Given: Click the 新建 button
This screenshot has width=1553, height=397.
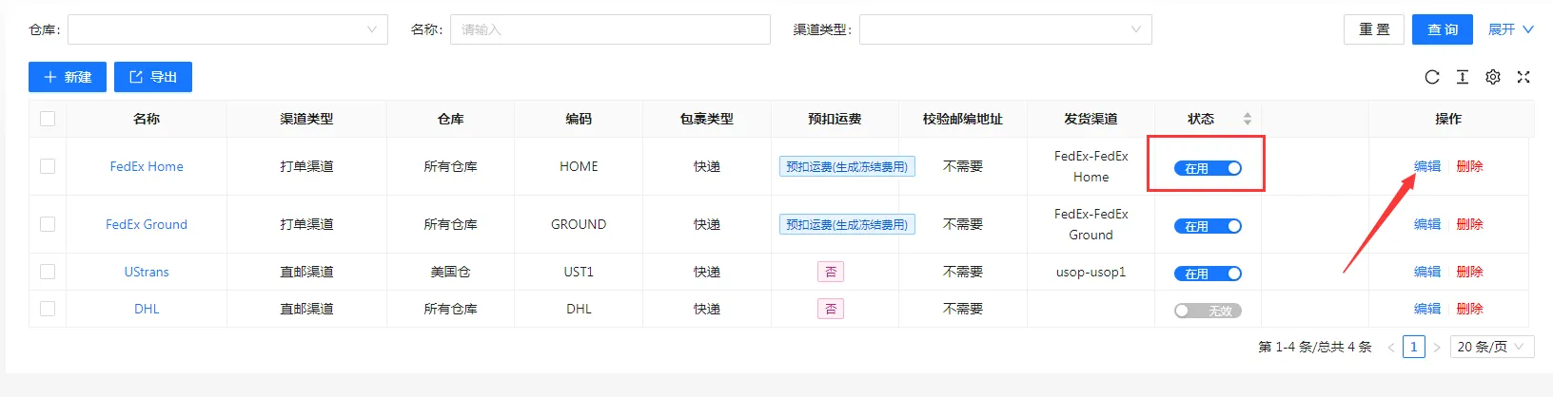Looking at the screenshot, I should [68, 77].
